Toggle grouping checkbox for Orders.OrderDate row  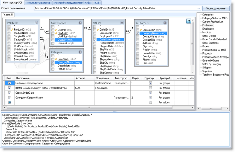pyautogui.click(x=151, y=93)
